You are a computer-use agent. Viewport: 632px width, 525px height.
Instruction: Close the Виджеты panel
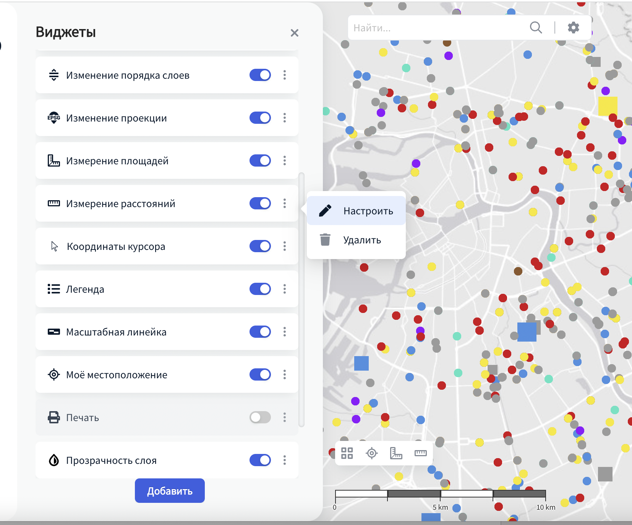pyautogui.click(x=294, y=33)
